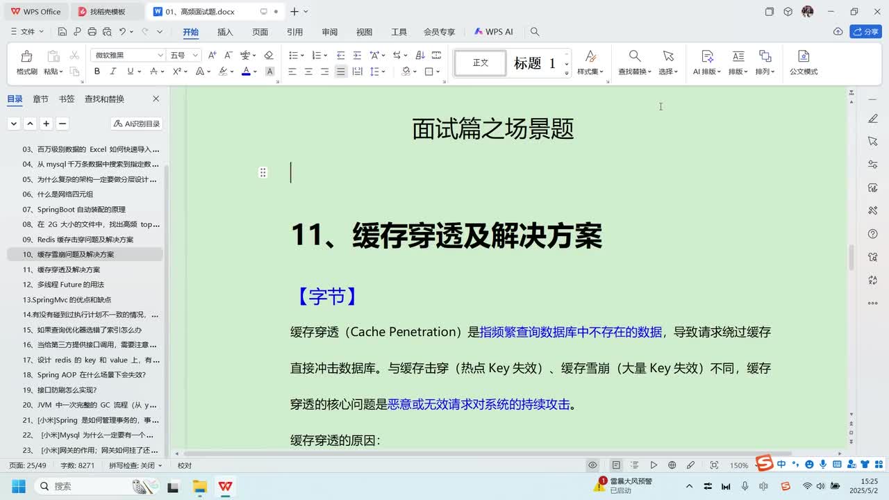The image size is (889, 500).
Task: Expand the numbered list dropdown
Action: tap(326, 56)
